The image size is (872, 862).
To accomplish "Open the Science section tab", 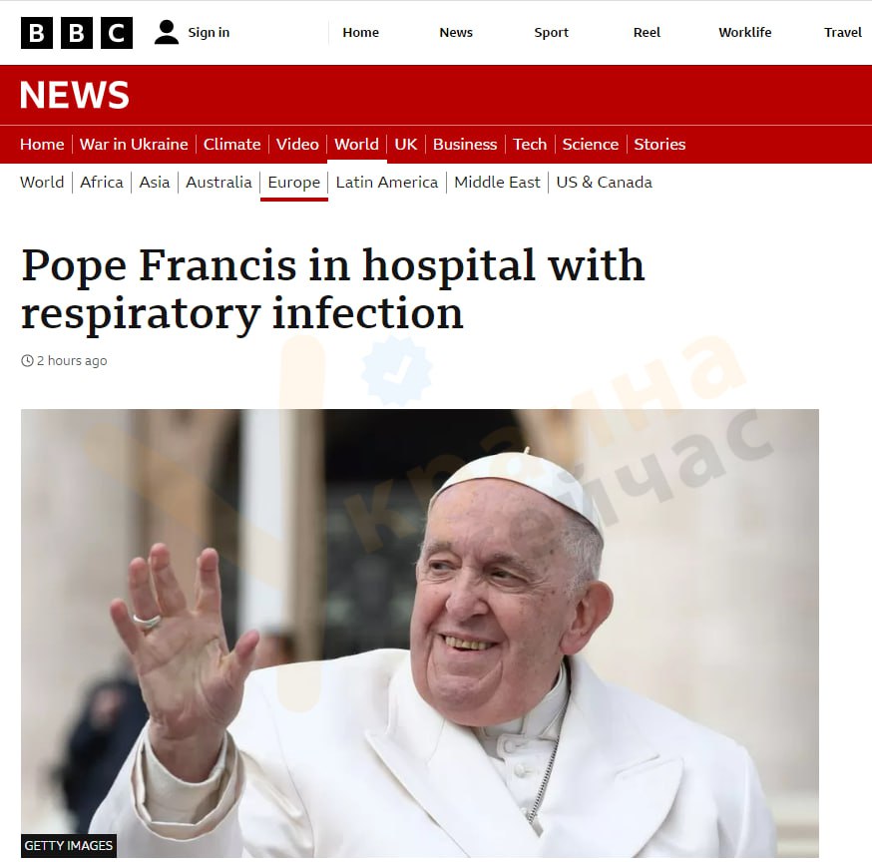I will (590, 144).
